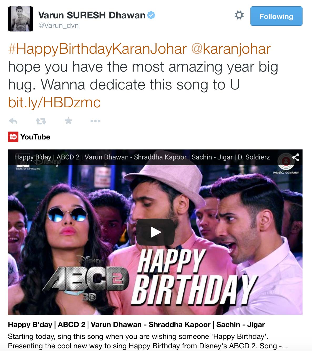Click the video title overlay text

pos(142,157)
